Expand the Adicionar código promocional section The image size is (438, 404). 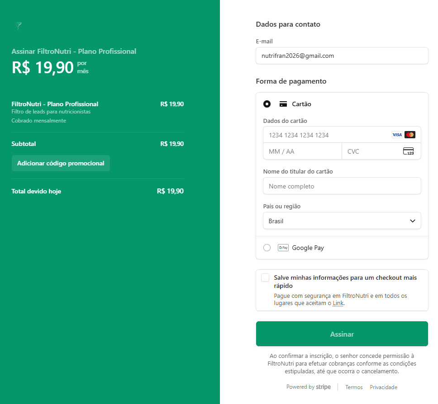point(61,163)
